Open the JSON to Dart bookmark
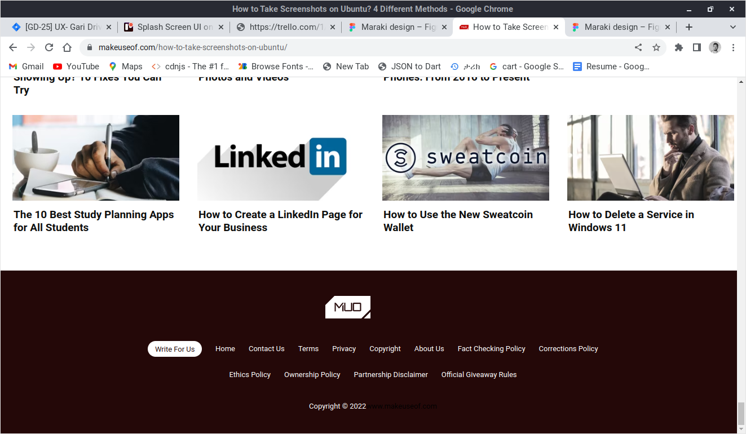This screenshot has height=434, width=746. [x=409, y=67]
